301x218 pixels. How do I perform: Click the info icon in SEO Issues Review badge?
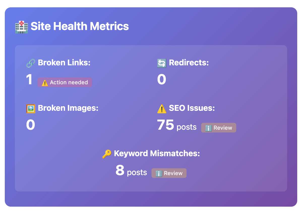tap(208, 128)
